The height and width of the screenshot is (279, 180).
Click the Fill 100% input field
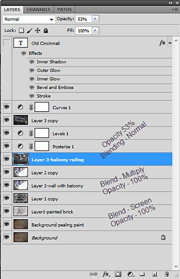83,31
